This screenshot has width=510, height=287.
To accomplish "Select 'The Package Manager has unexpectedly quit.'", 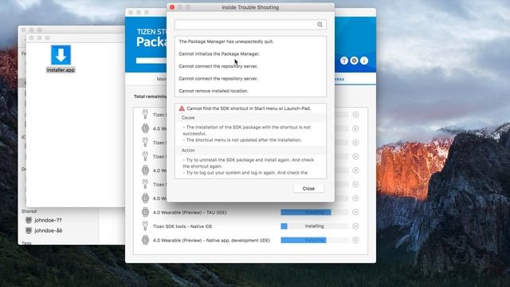I will pyautogui.click(x=226, y=41).
